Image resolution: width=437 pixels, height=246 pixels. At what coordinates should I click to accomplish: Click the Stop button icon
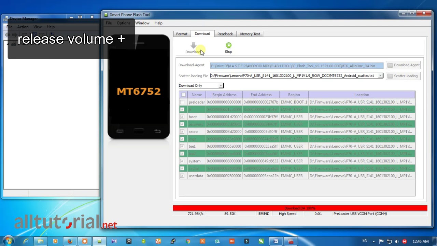(228, 45)
